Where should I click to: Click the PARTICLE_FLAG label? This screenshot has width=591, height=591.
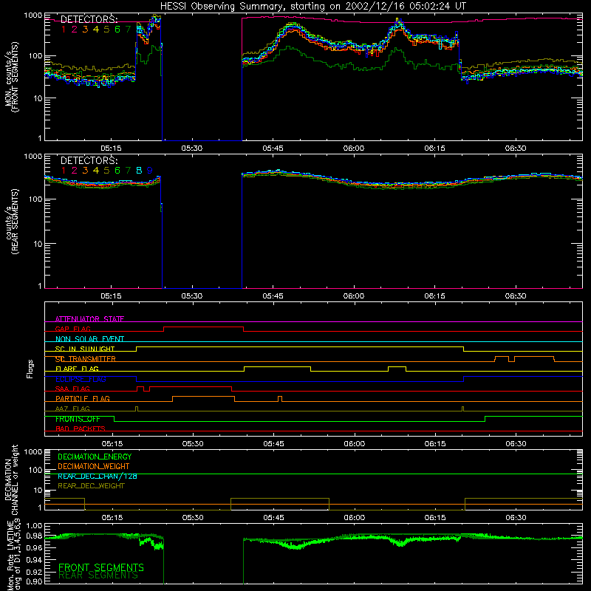(83, 398)
